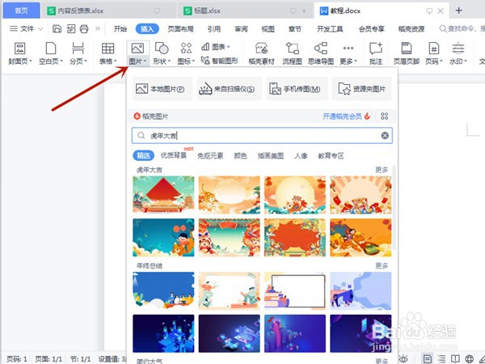Viewport: 485px width, 364px height.
Task: Open header and footer (页眉页脚)
Action: [x=406, y=53]
